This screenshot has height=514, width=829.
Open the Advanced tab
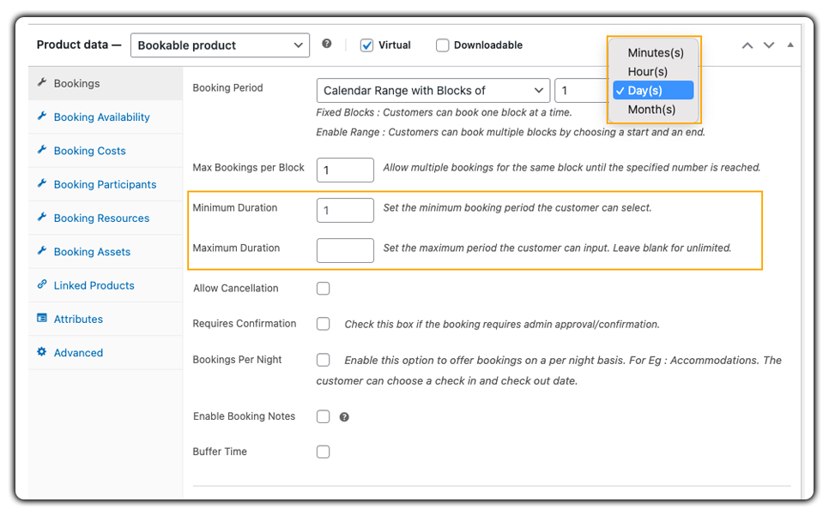point(106,352)
